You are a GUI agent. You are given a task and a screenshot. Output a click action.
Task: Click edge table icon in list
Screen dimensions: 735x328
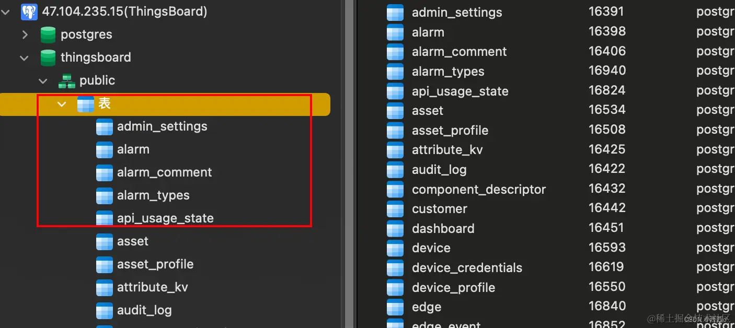(395, 307)
